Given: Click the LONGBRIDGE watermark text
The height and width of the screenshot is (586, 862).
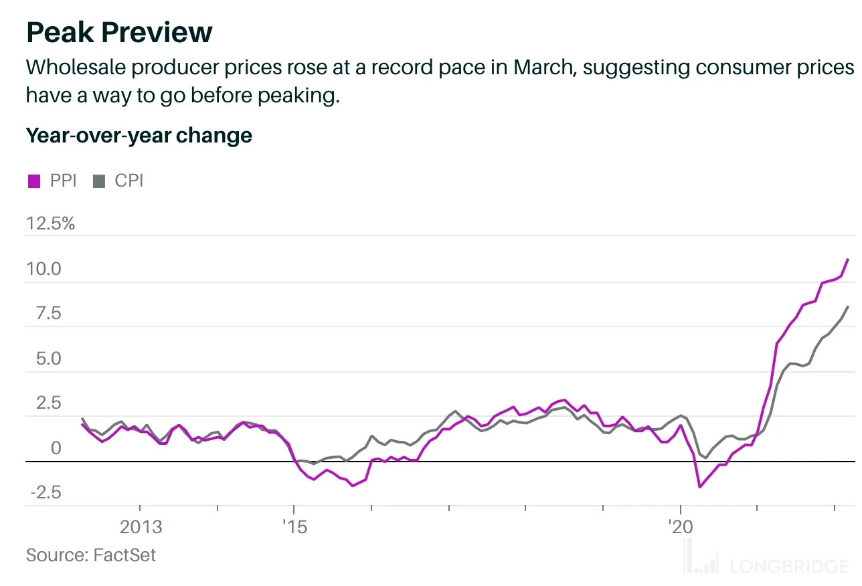Looking at the screenshot, I should tap(789, 567).
